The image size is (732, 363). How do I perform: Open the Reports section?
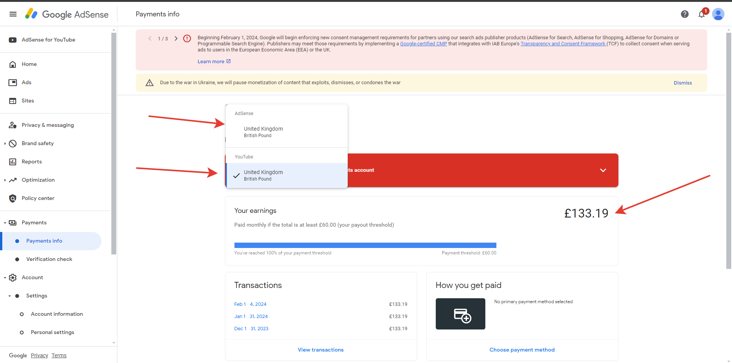coord(32,162)
